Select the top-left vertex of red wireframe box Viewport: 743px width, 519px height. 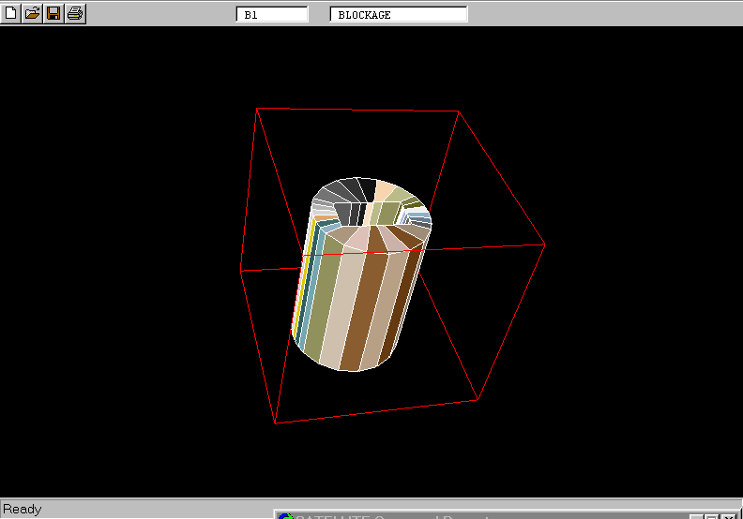[257, 109]
